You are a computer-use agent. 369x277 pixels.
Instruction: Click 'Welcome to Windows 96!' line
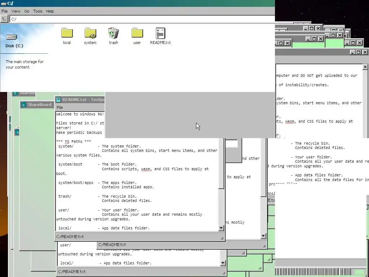click(80, 114)
